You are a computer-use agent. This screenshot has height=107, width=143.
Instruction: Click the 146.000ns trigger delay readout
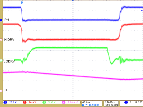[x=93, y=105]
